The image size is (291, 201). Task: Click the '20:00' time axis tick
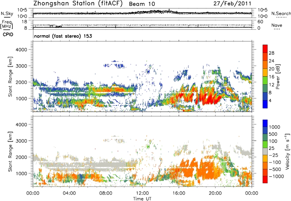coord(215,193)
